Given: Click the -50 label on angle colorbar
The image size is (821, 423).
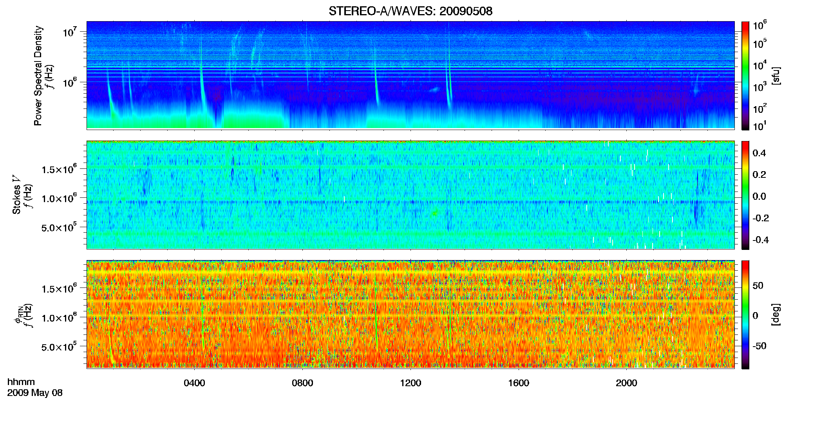Looking at the screenshot, I should [760, 346].
